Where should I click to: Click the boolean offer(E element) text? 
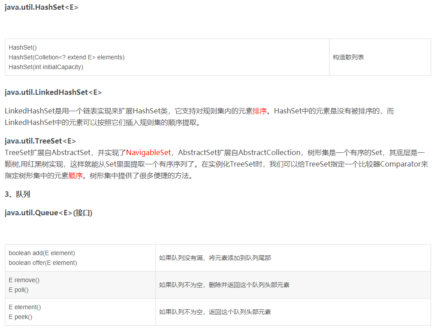(43, 262)
